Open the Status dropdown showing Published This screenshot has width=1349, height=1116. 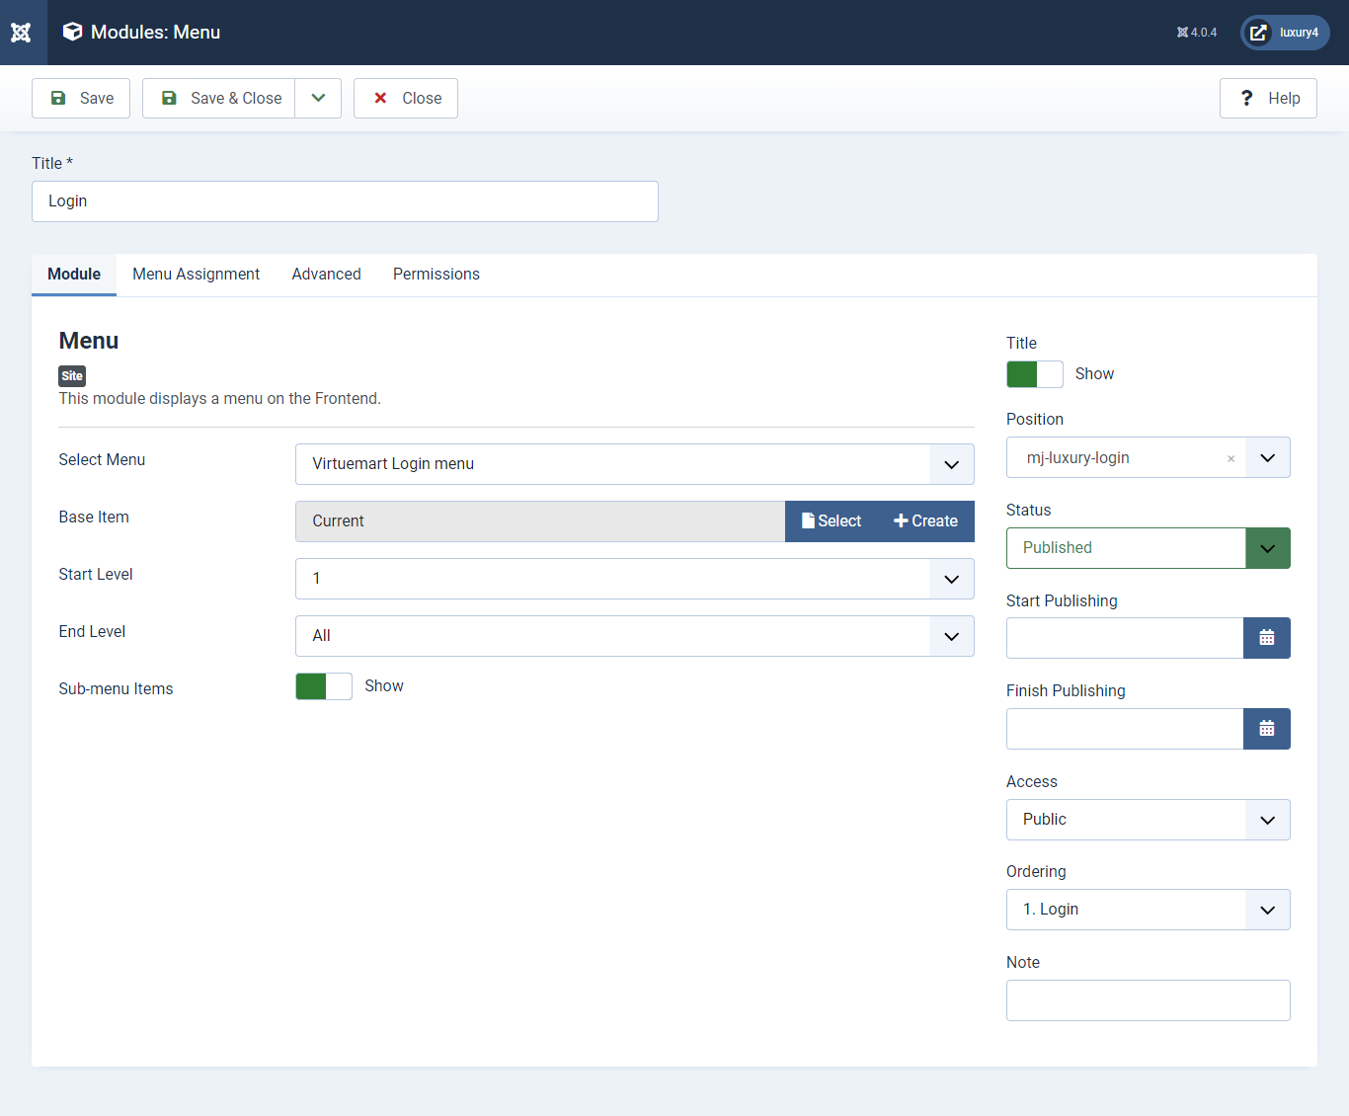coord(1148,548)
